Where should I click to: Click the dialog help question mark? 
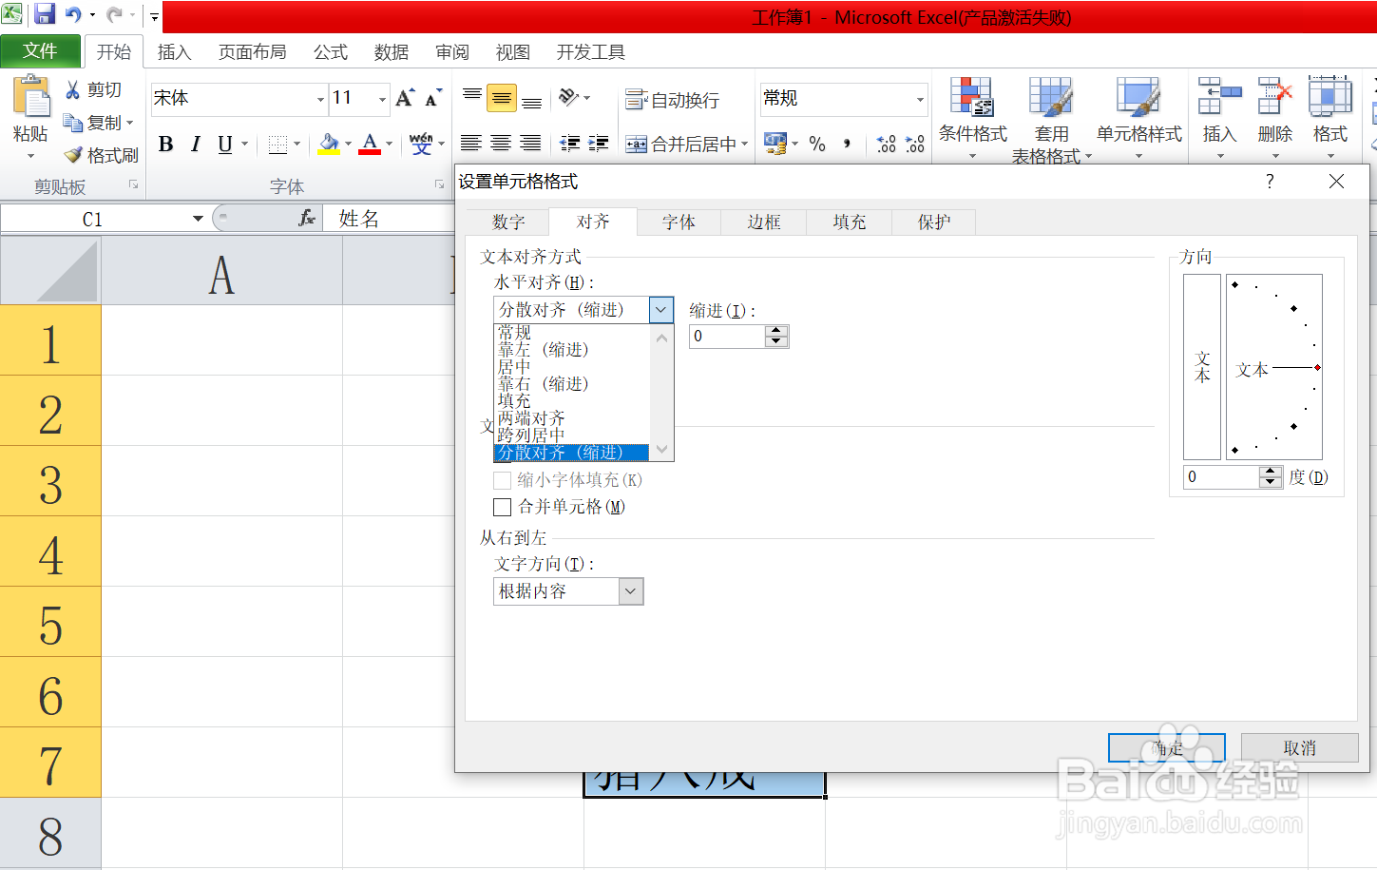pyautogui.click(x=1270, y=182)
